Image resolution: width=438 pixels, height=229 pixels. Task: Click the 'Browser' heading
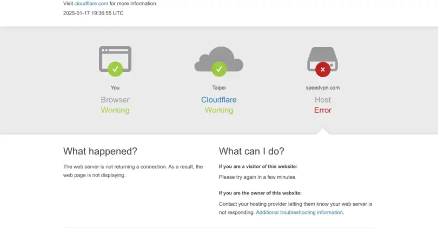tap(115, 100)
